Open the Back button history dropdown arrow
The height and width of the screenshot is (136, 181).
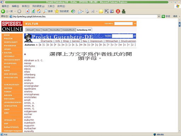[15, 11]
